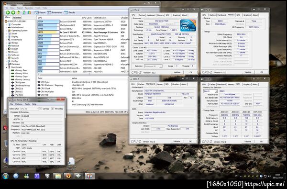Click OK in the CPU-Z memory timings window

(x=262, y=72)
